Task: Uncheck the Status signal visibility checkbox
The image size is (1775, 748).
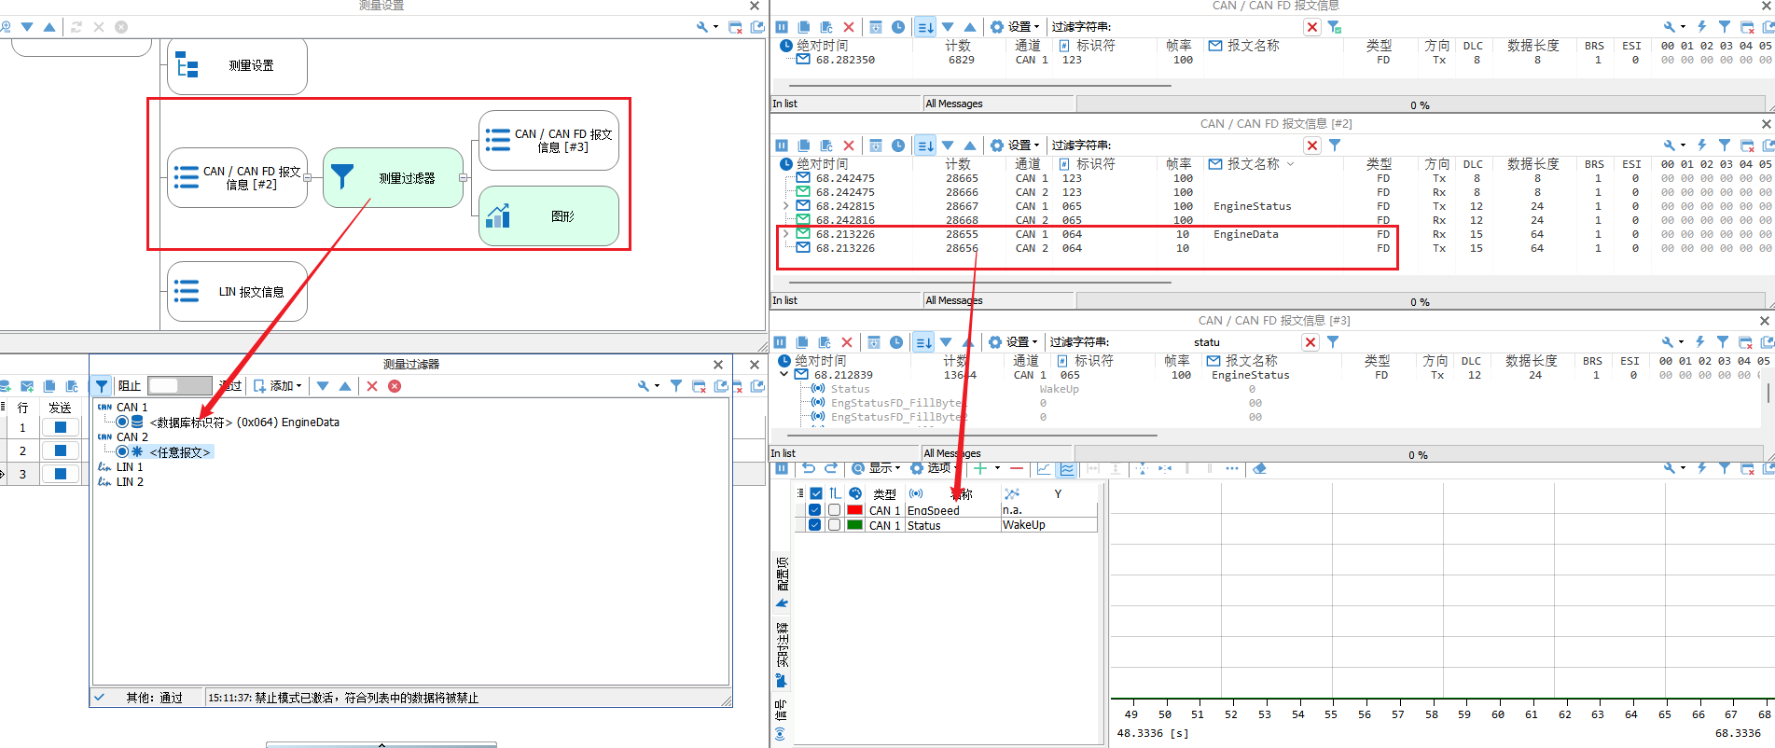Action: pos(815,525)
